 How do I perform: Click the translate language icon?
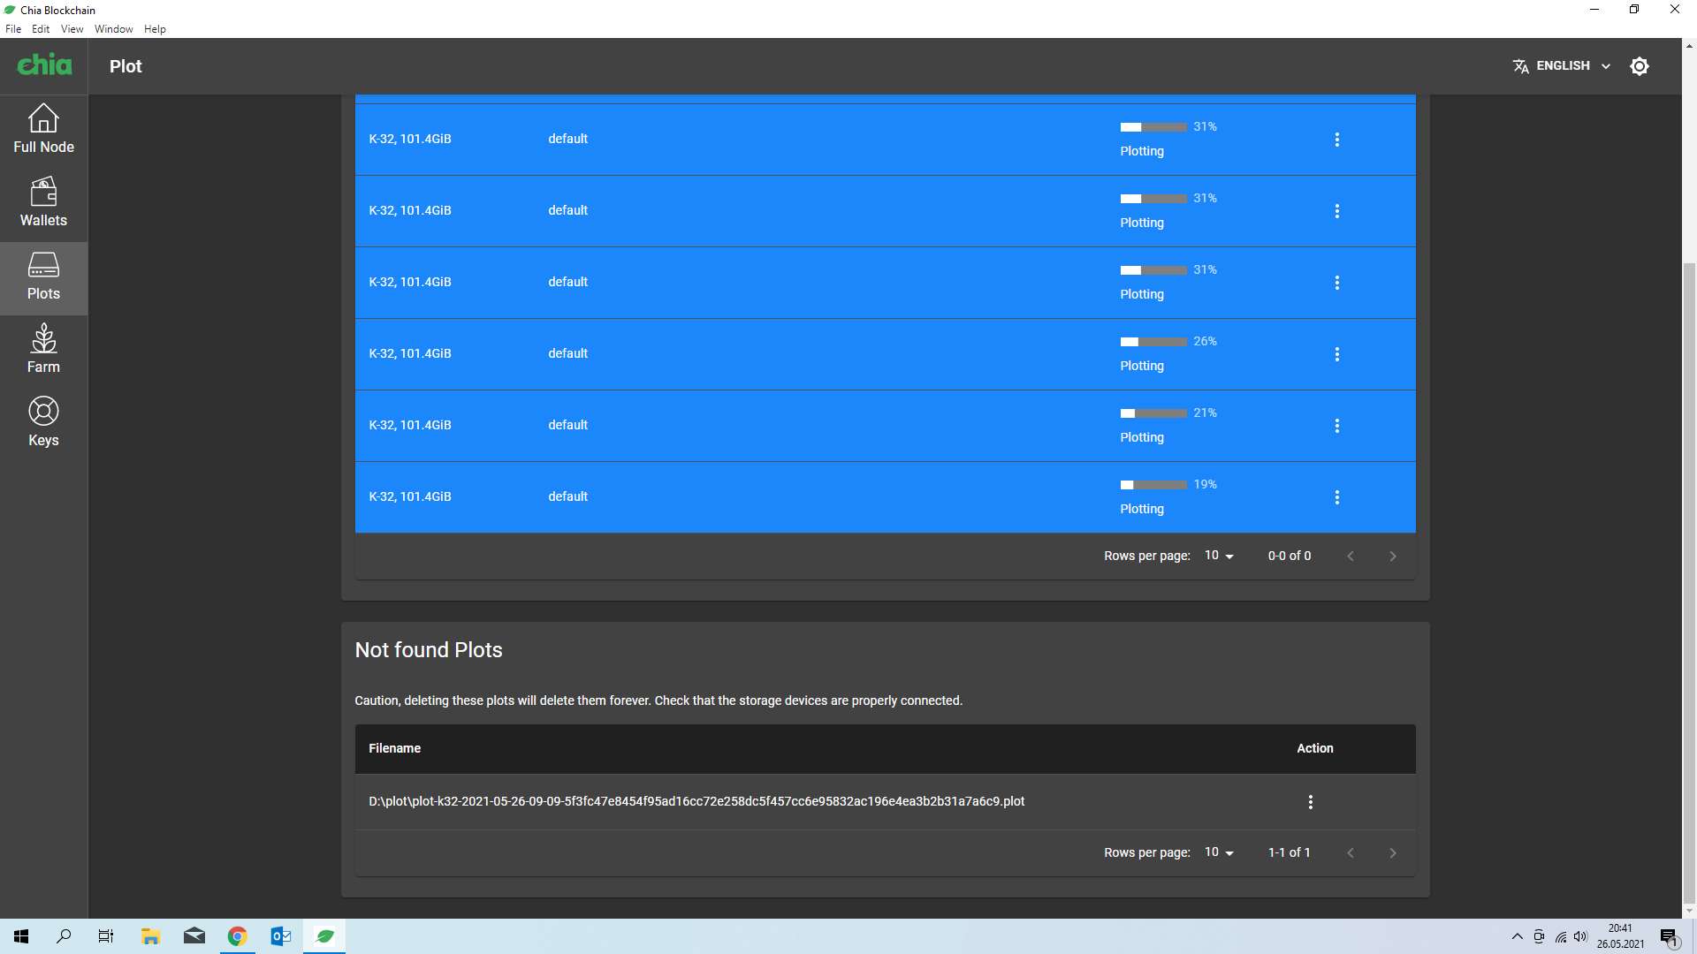[1520, 66]
